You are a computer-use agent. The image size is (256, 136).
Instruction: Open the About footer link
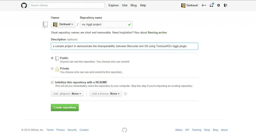[x=224, y=130]
